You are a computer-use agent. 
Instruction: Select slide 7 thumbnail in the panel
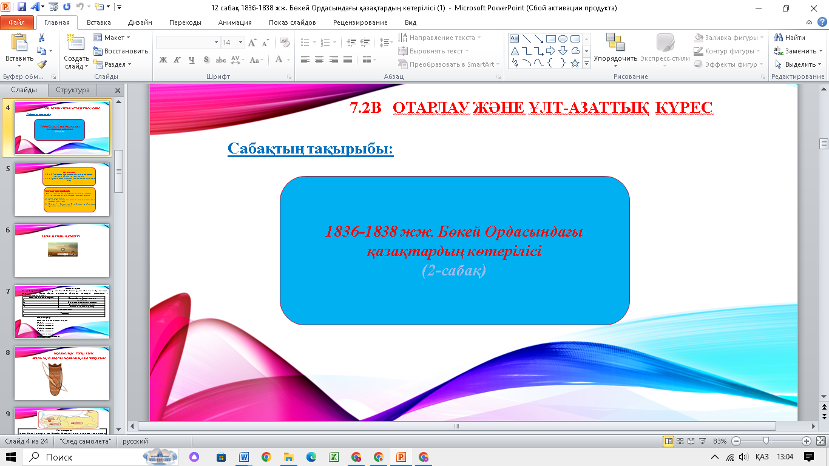click(62, 312)
